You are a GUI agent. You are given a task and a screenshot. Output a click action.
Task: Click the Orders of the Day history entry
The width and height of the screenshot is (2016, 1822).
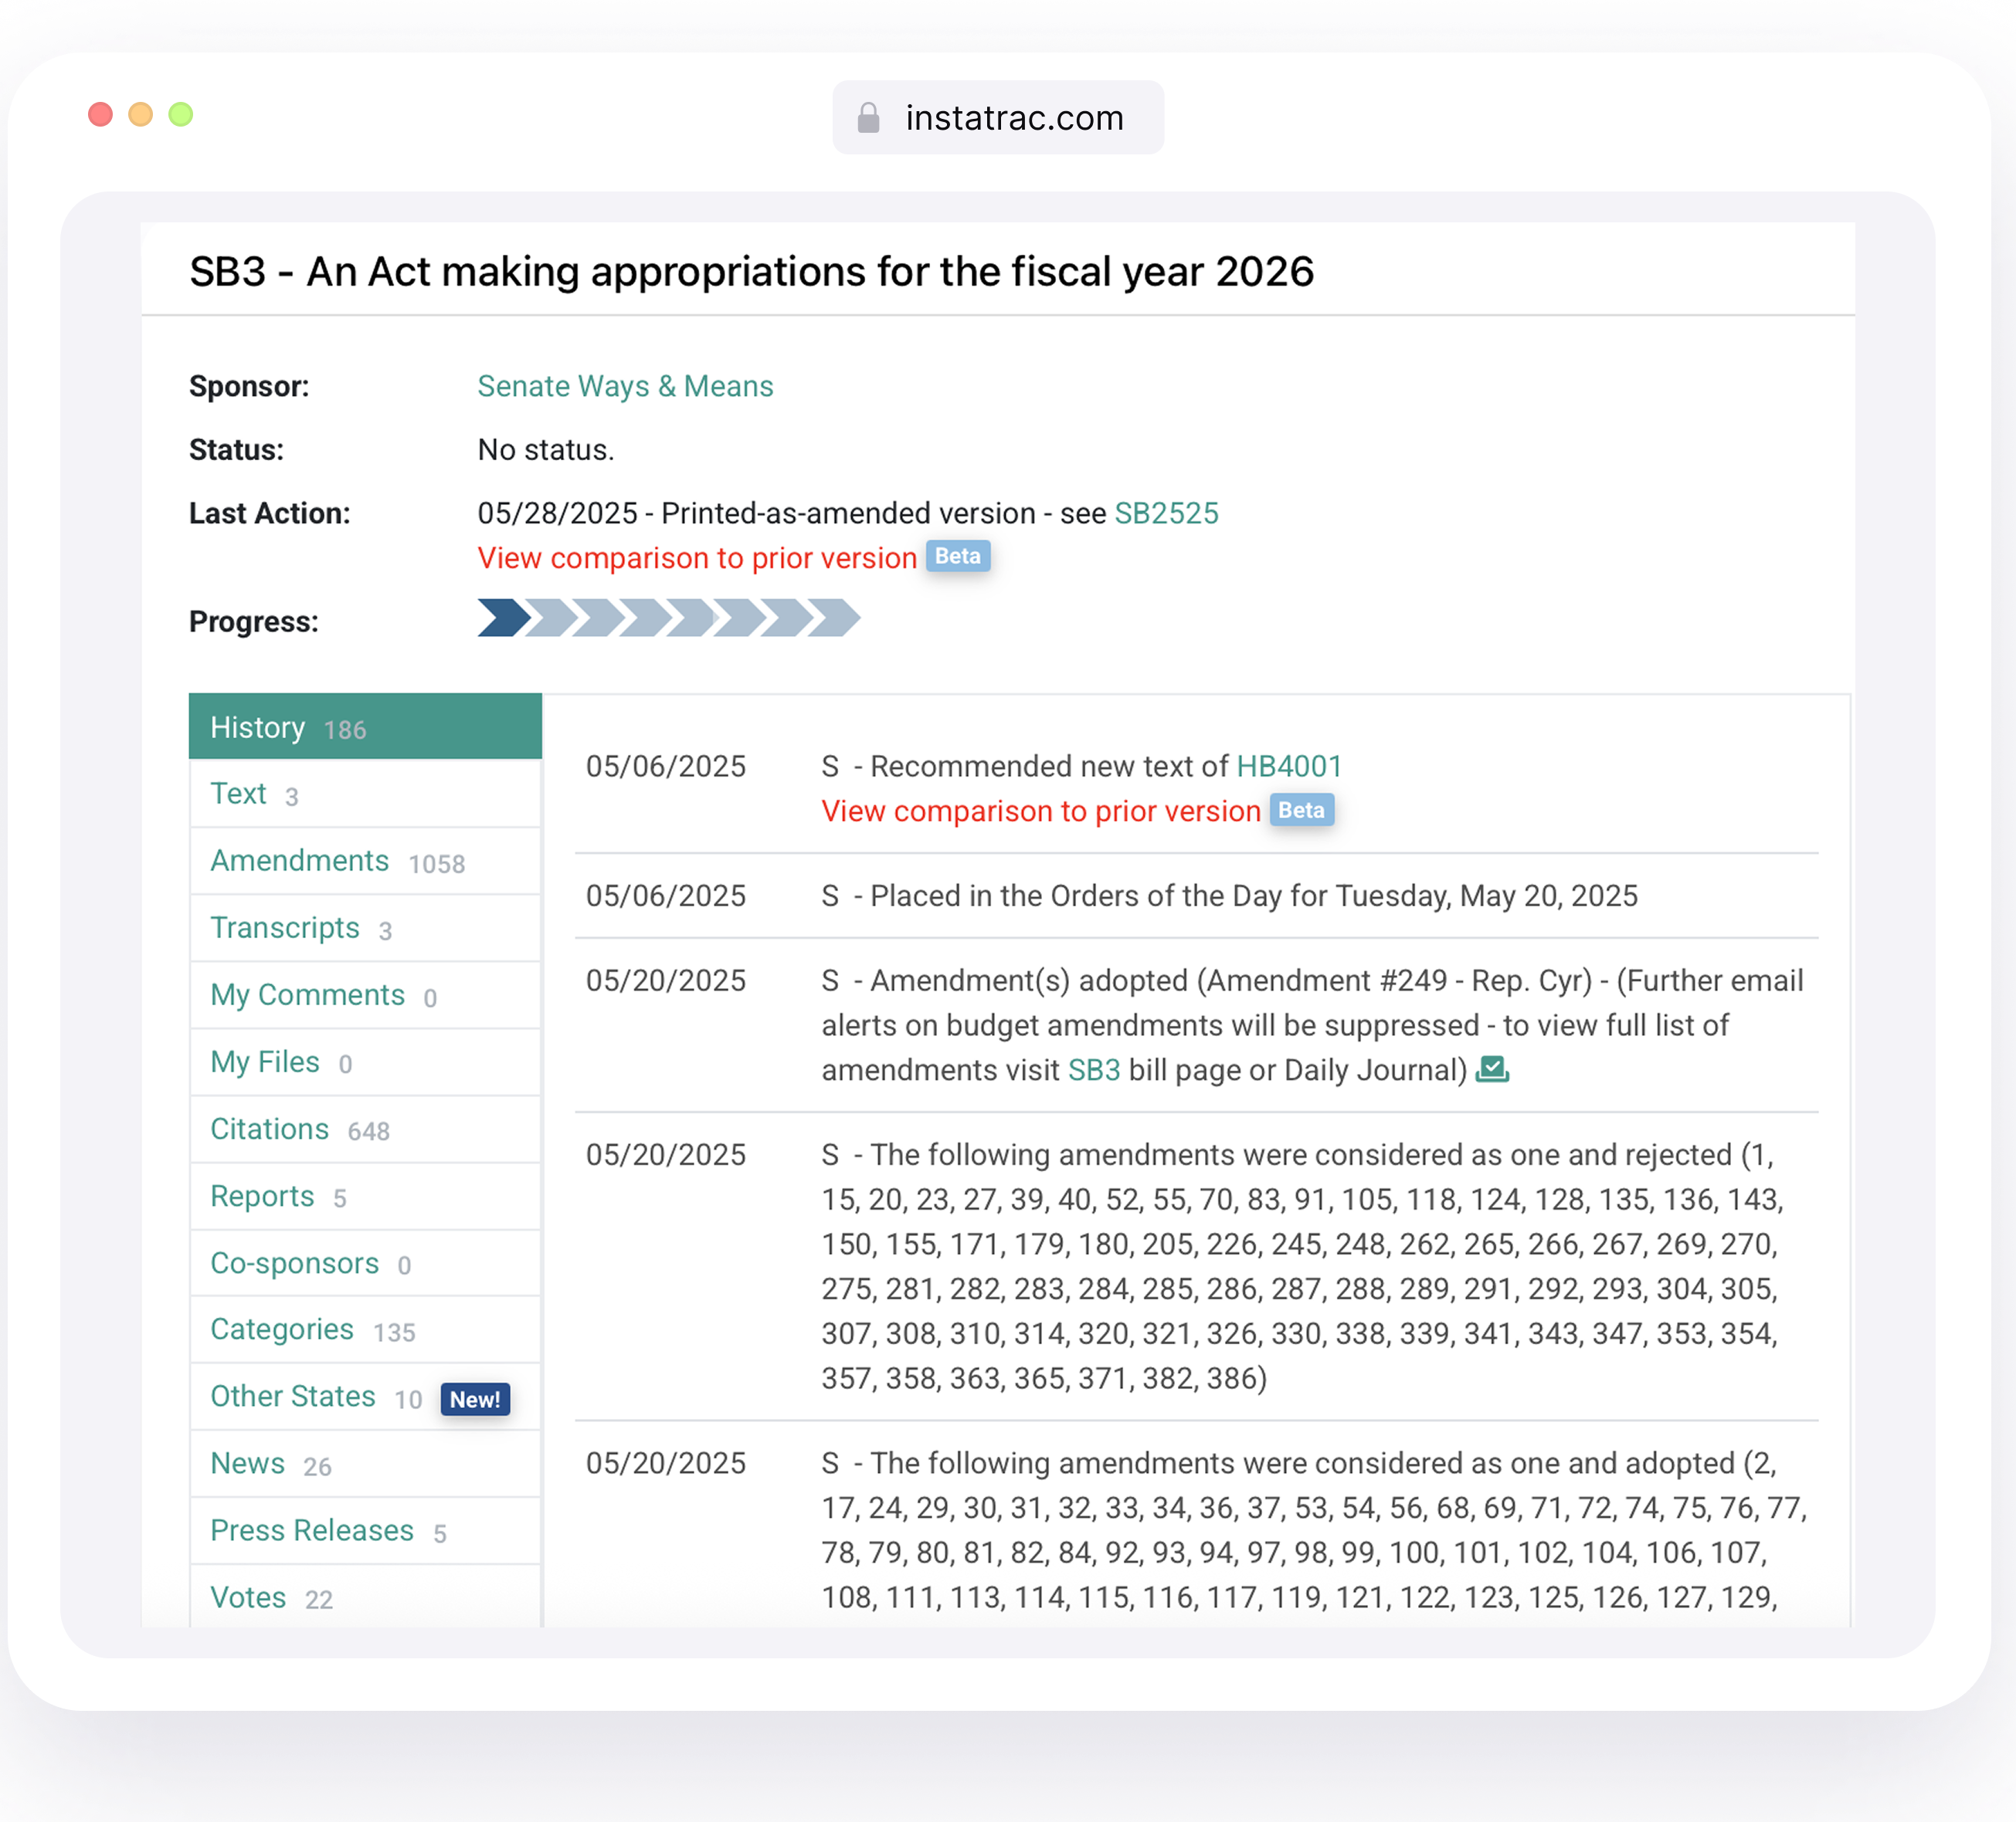click(1196, 896)
